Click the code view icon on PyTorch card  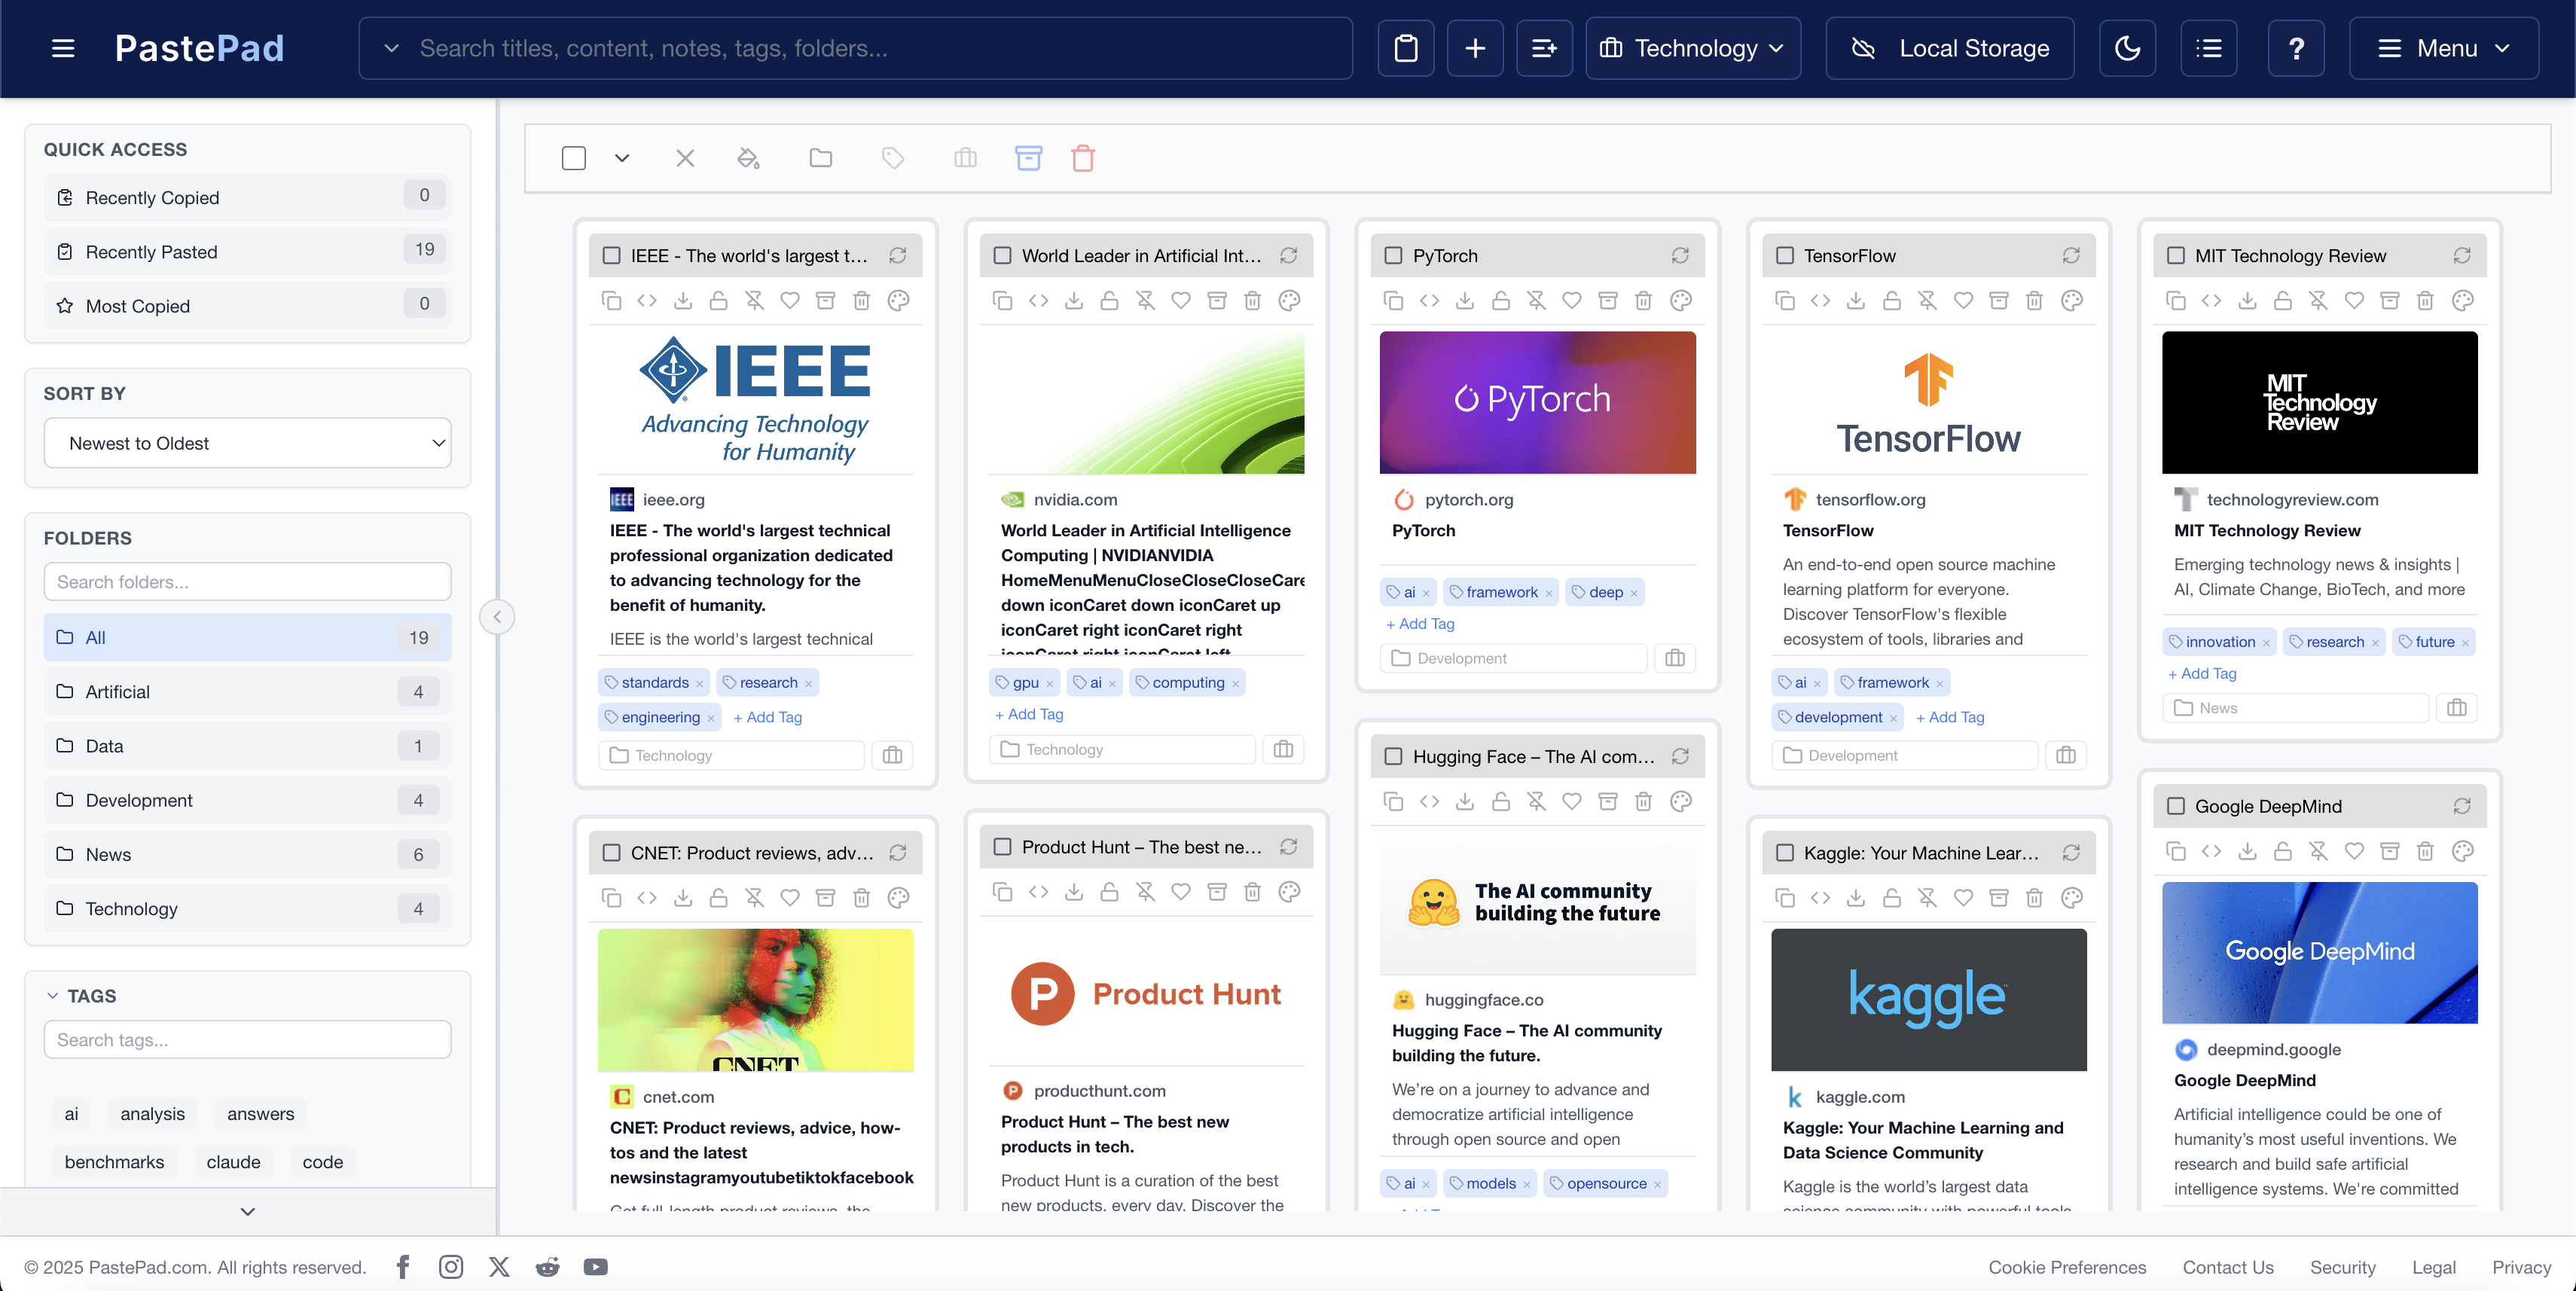click(x=1429, y=300)
